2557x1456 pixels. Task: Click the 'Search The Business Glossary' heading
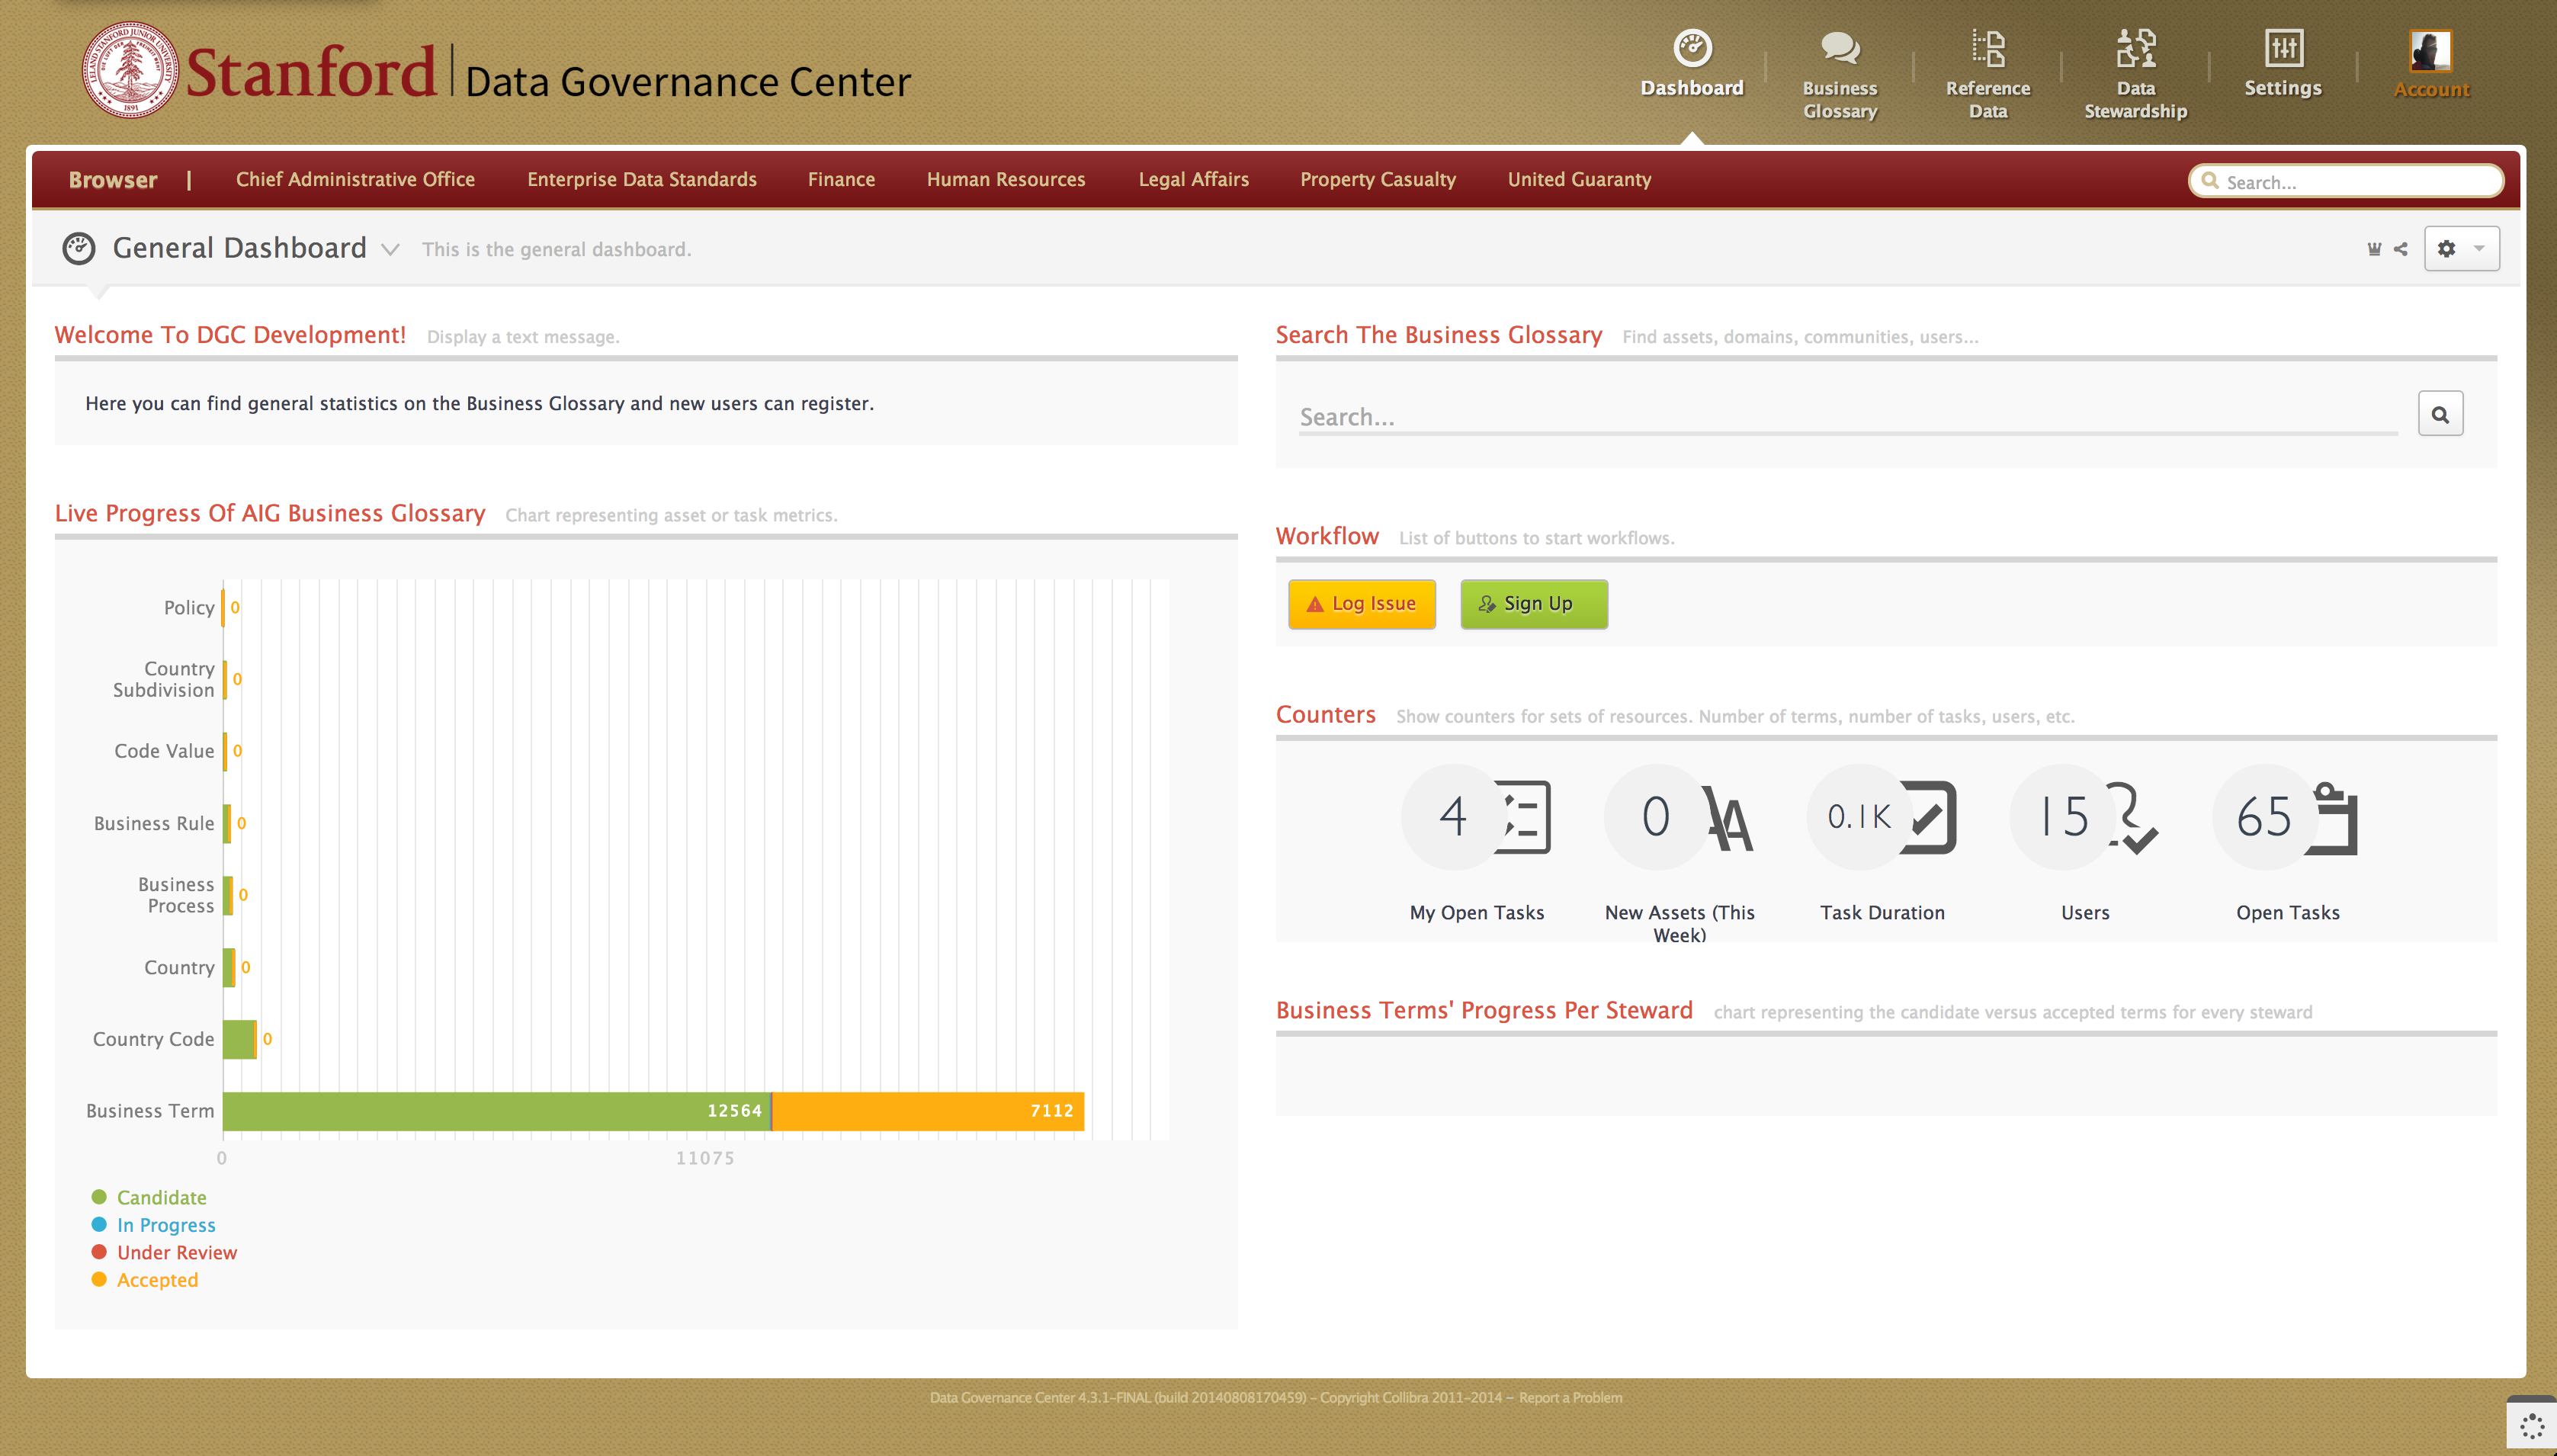(1438, 335)
